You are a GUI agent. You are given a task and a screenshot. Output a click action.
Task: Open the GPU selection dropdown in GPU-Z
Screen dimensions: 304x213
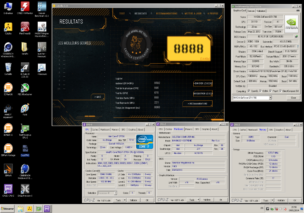click(x=270, y=98)
